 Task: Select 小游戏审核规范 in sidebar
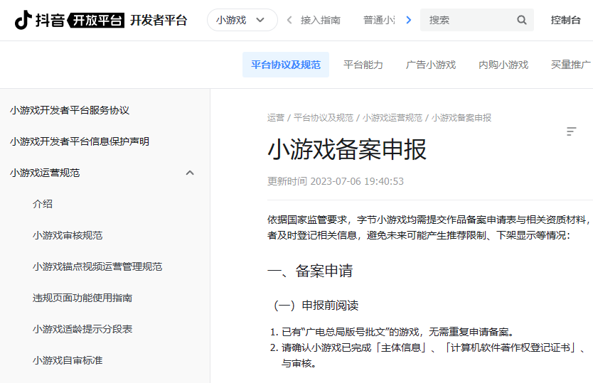pyautogui.click(x=68, y=235)
